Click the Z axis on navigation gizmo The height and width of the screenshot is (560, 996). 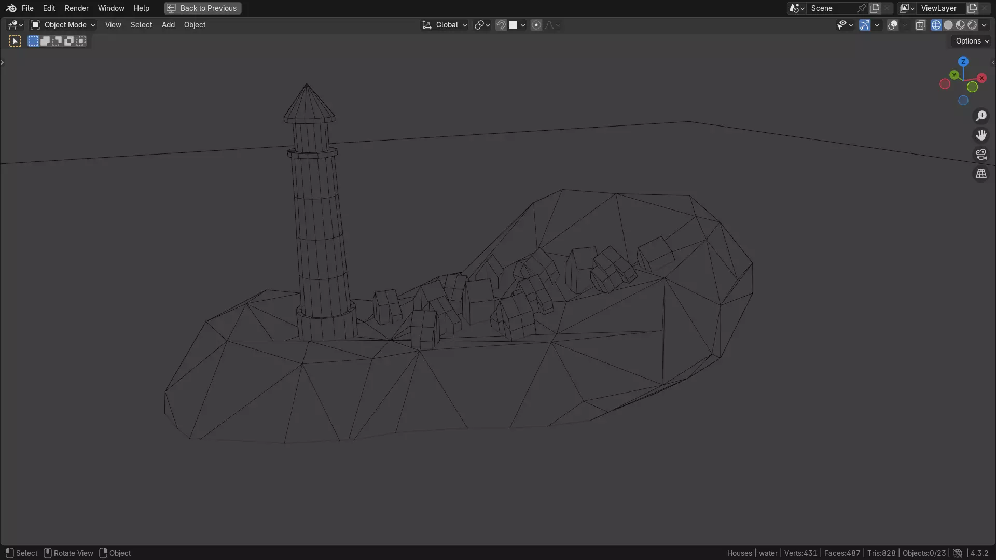963,61
